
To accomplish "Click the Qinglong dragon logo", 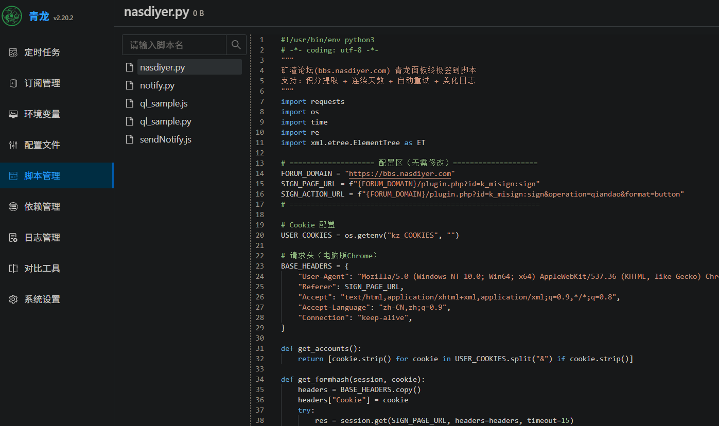I will click(x=12, y=16).
